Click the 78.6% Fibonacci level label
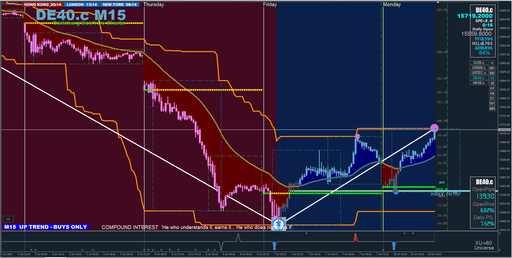Viewport: 512px width, 258px height. click(442, 135)
